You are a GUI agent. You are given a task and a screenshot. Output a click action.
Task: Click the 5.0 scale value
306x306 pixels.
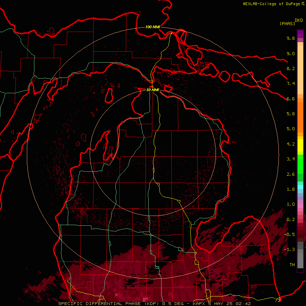pos(291,129)
